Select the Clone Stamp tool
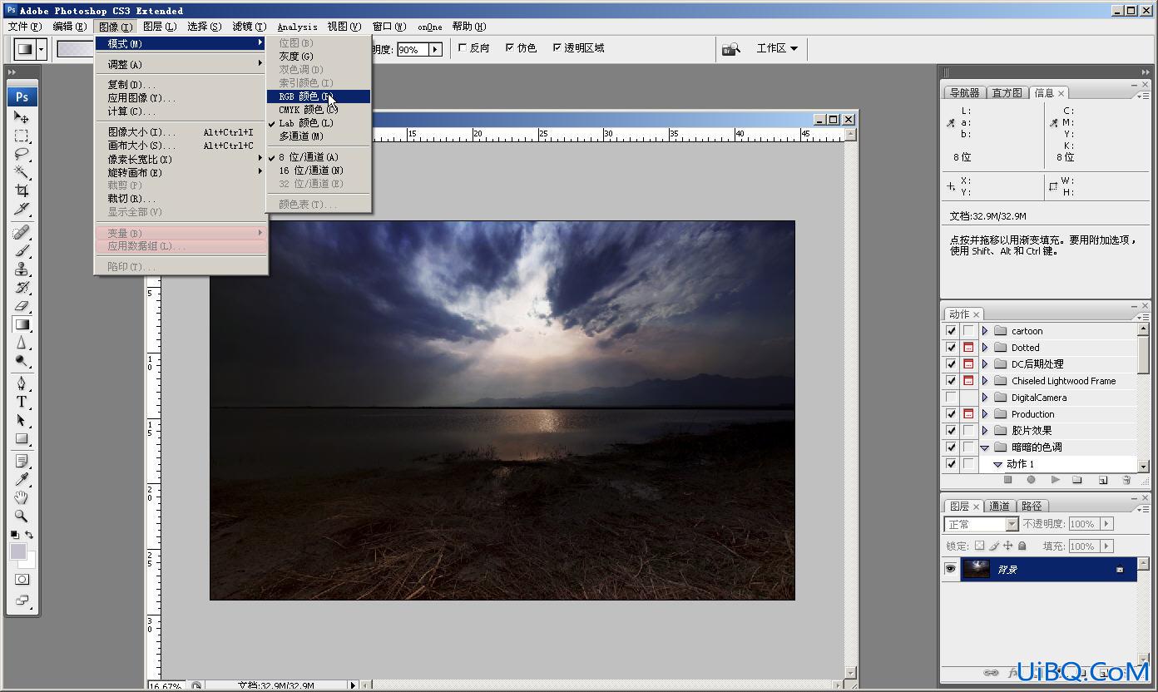The width and height of the screenshot is (1158, 692). pos(22,269)
